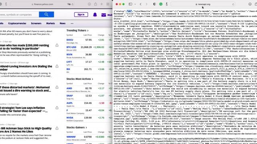
Task: Open the AMD ticker link
Action: 69,88
